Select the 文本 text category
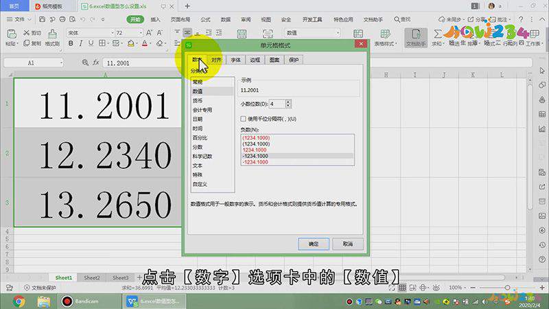 pyautogui.click(x=212, y=165)
